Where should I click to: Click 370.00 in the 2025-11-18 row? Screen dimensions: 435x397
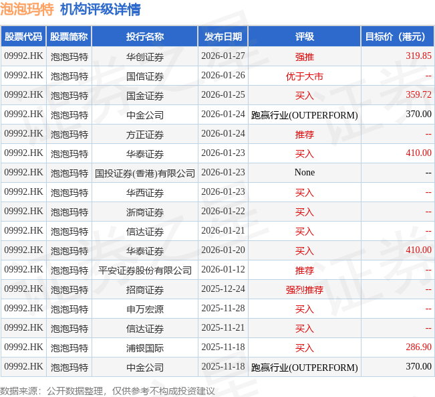click(x=418, y=367)
